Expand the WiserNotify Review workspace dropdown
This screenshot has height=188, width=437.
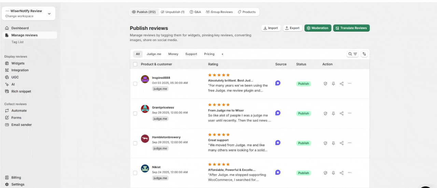[x=49, y=14]
